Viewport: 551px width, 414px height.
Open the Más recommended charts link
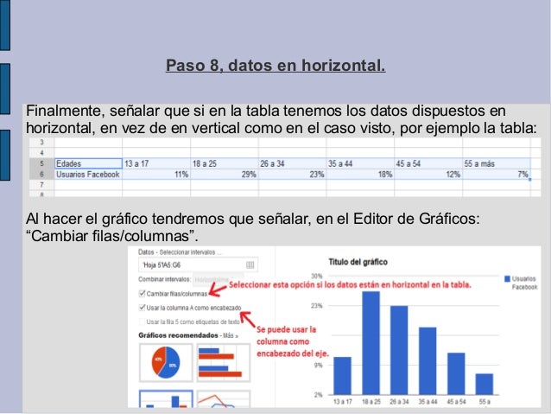231,335
